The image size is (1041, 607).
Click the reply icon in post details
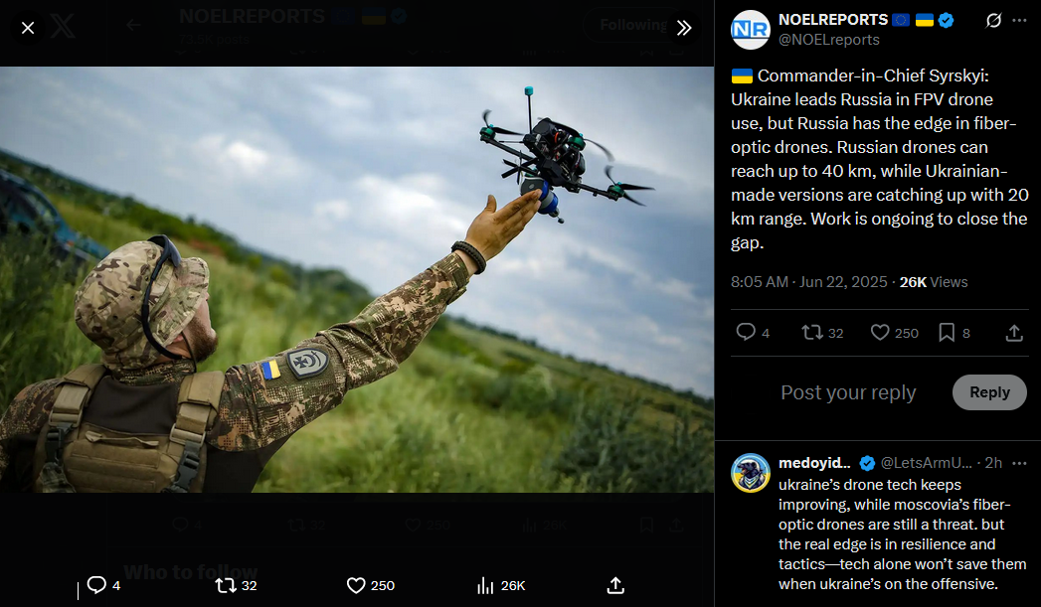pyautogui.click(x=746, y=332)
